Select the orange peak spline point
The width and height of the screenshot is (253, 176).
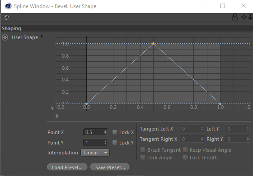point(153,43)
